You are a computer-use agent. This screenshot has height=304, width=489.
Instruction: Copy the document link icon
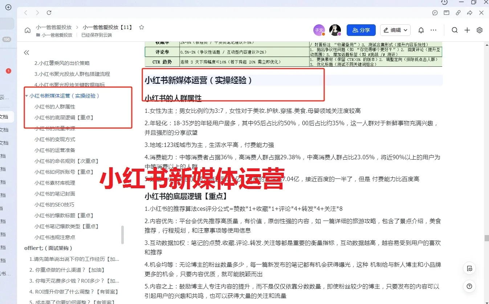pos(458,13)
